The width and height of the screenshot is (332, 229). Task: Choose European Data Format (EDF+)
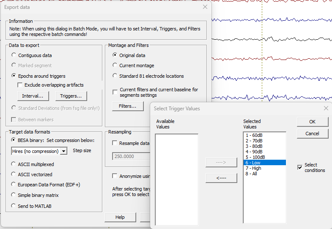click(14, 185)
